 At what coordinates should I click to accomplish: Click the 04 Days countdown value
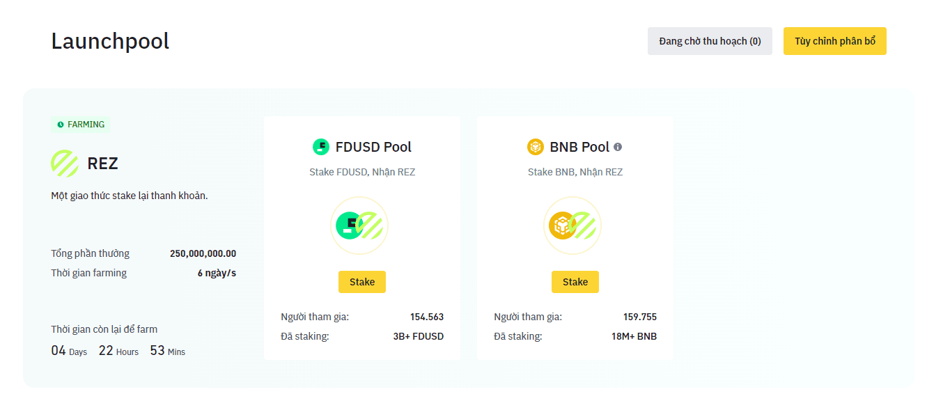(59, 351)
